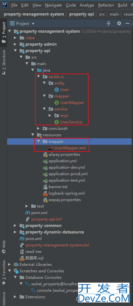Image resolution: width=133 pixels, height=306 pixels.
Task: Click the wxpay.properties file icon
Action: point(45,200)
